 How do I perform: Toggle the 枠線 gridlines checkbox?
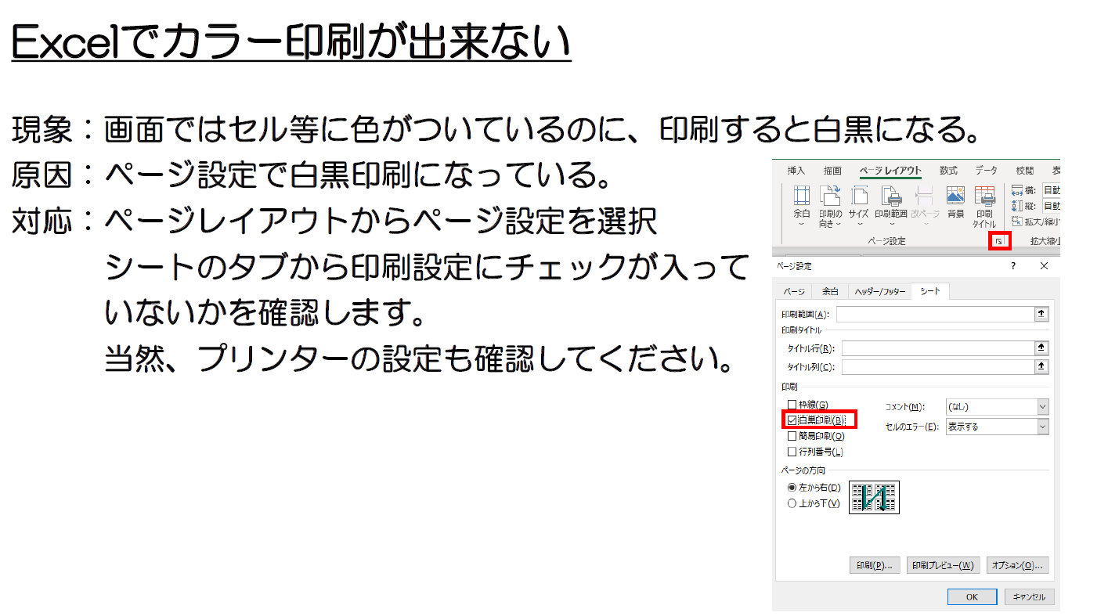tap(792, 405)
